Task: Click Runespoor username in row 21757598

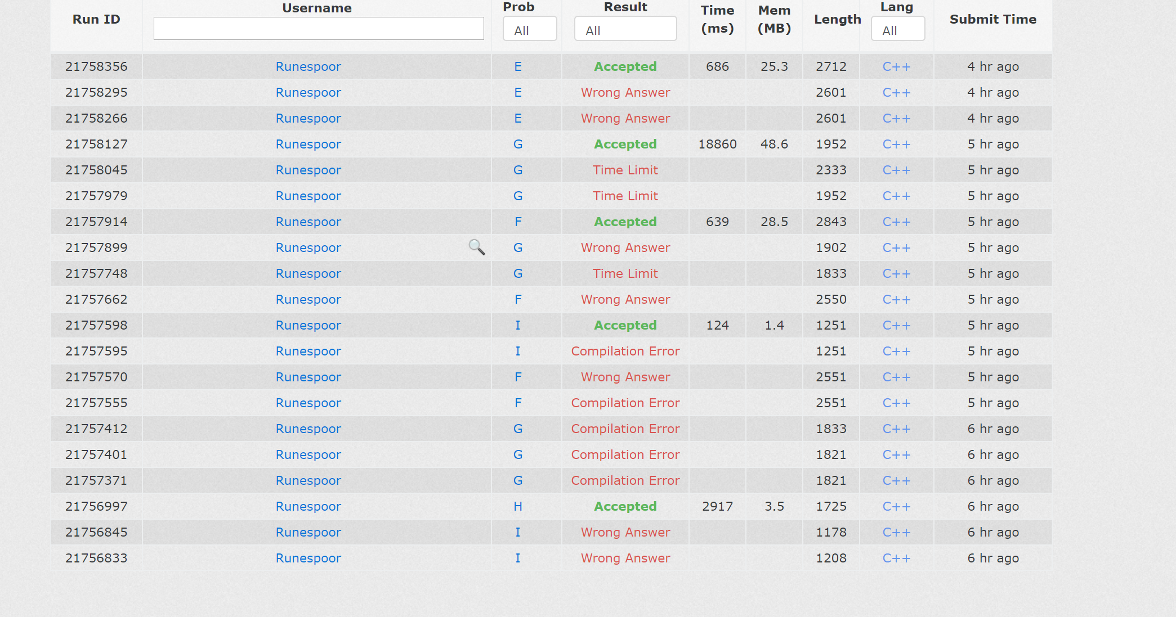Action: point(308,325)
